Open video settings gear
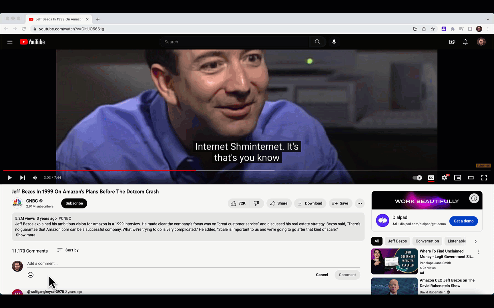This screenshot has height=308, width=494. (445, 178)
